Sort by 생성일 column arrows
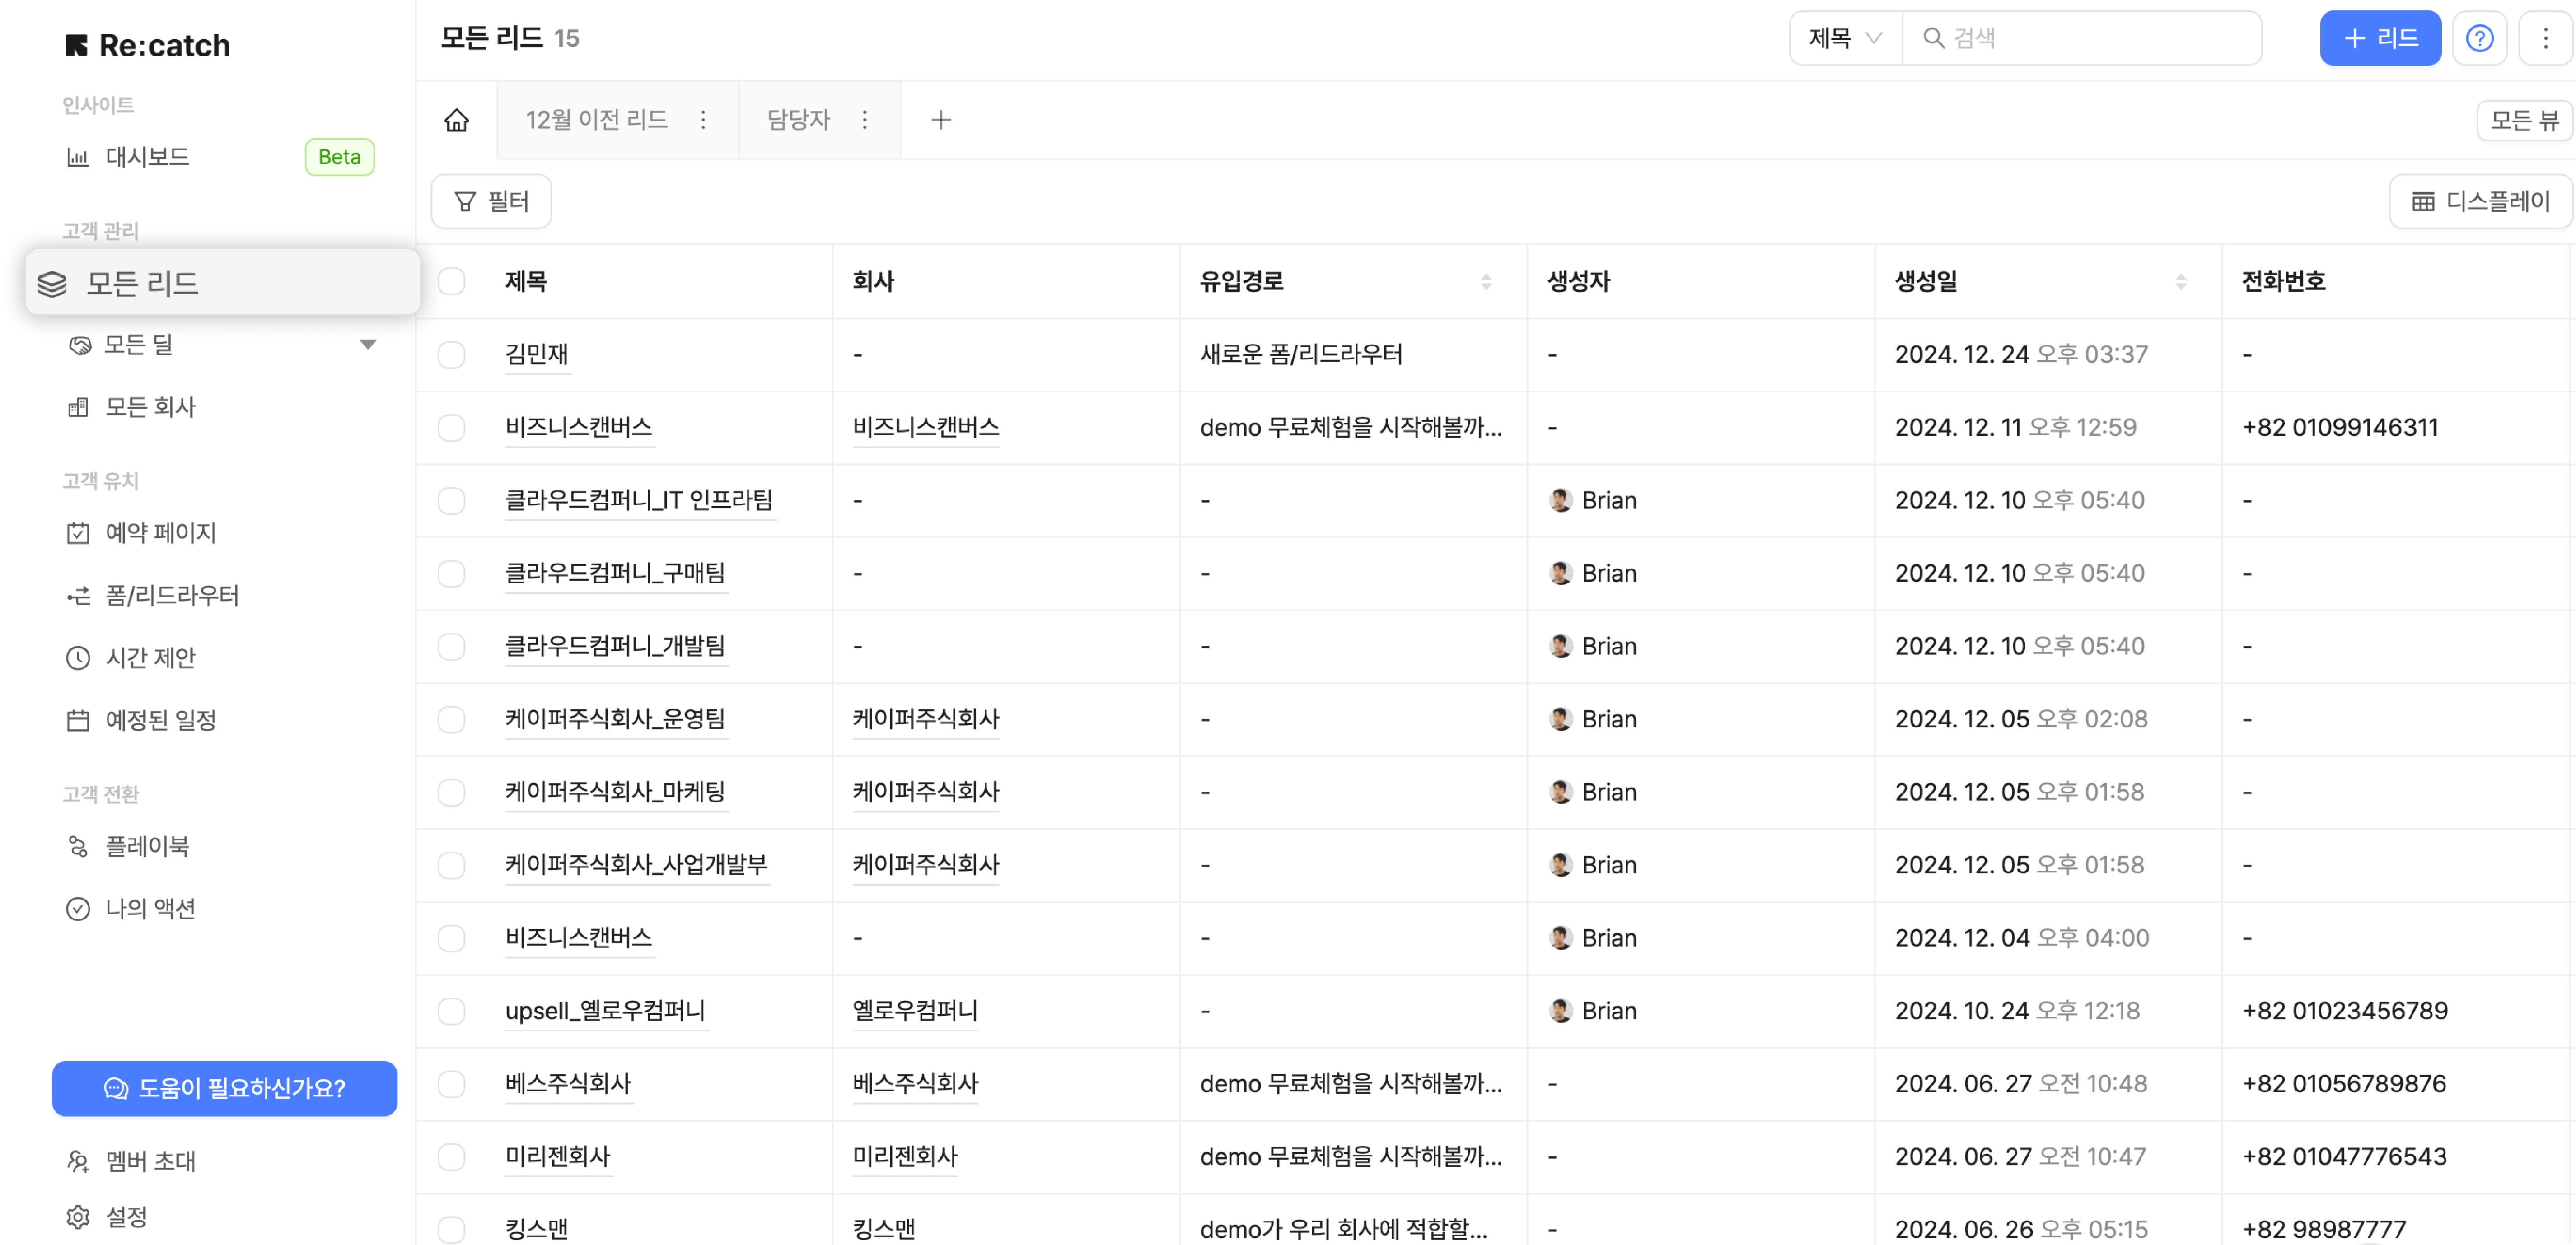Viewport: 2576px width, 1245px height. (x=2181, y=282)
